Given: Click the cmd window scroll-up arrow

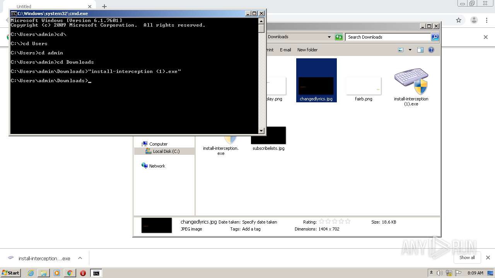Looking at the screenshot, I should pyautogui.click(x=261, y=21).
